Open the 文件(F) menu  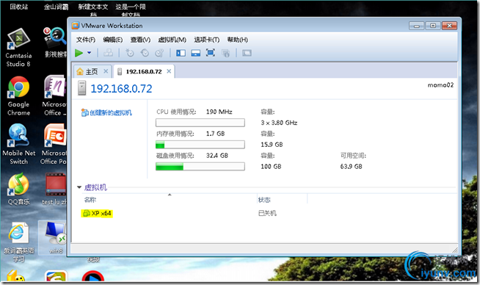(86, 40)
